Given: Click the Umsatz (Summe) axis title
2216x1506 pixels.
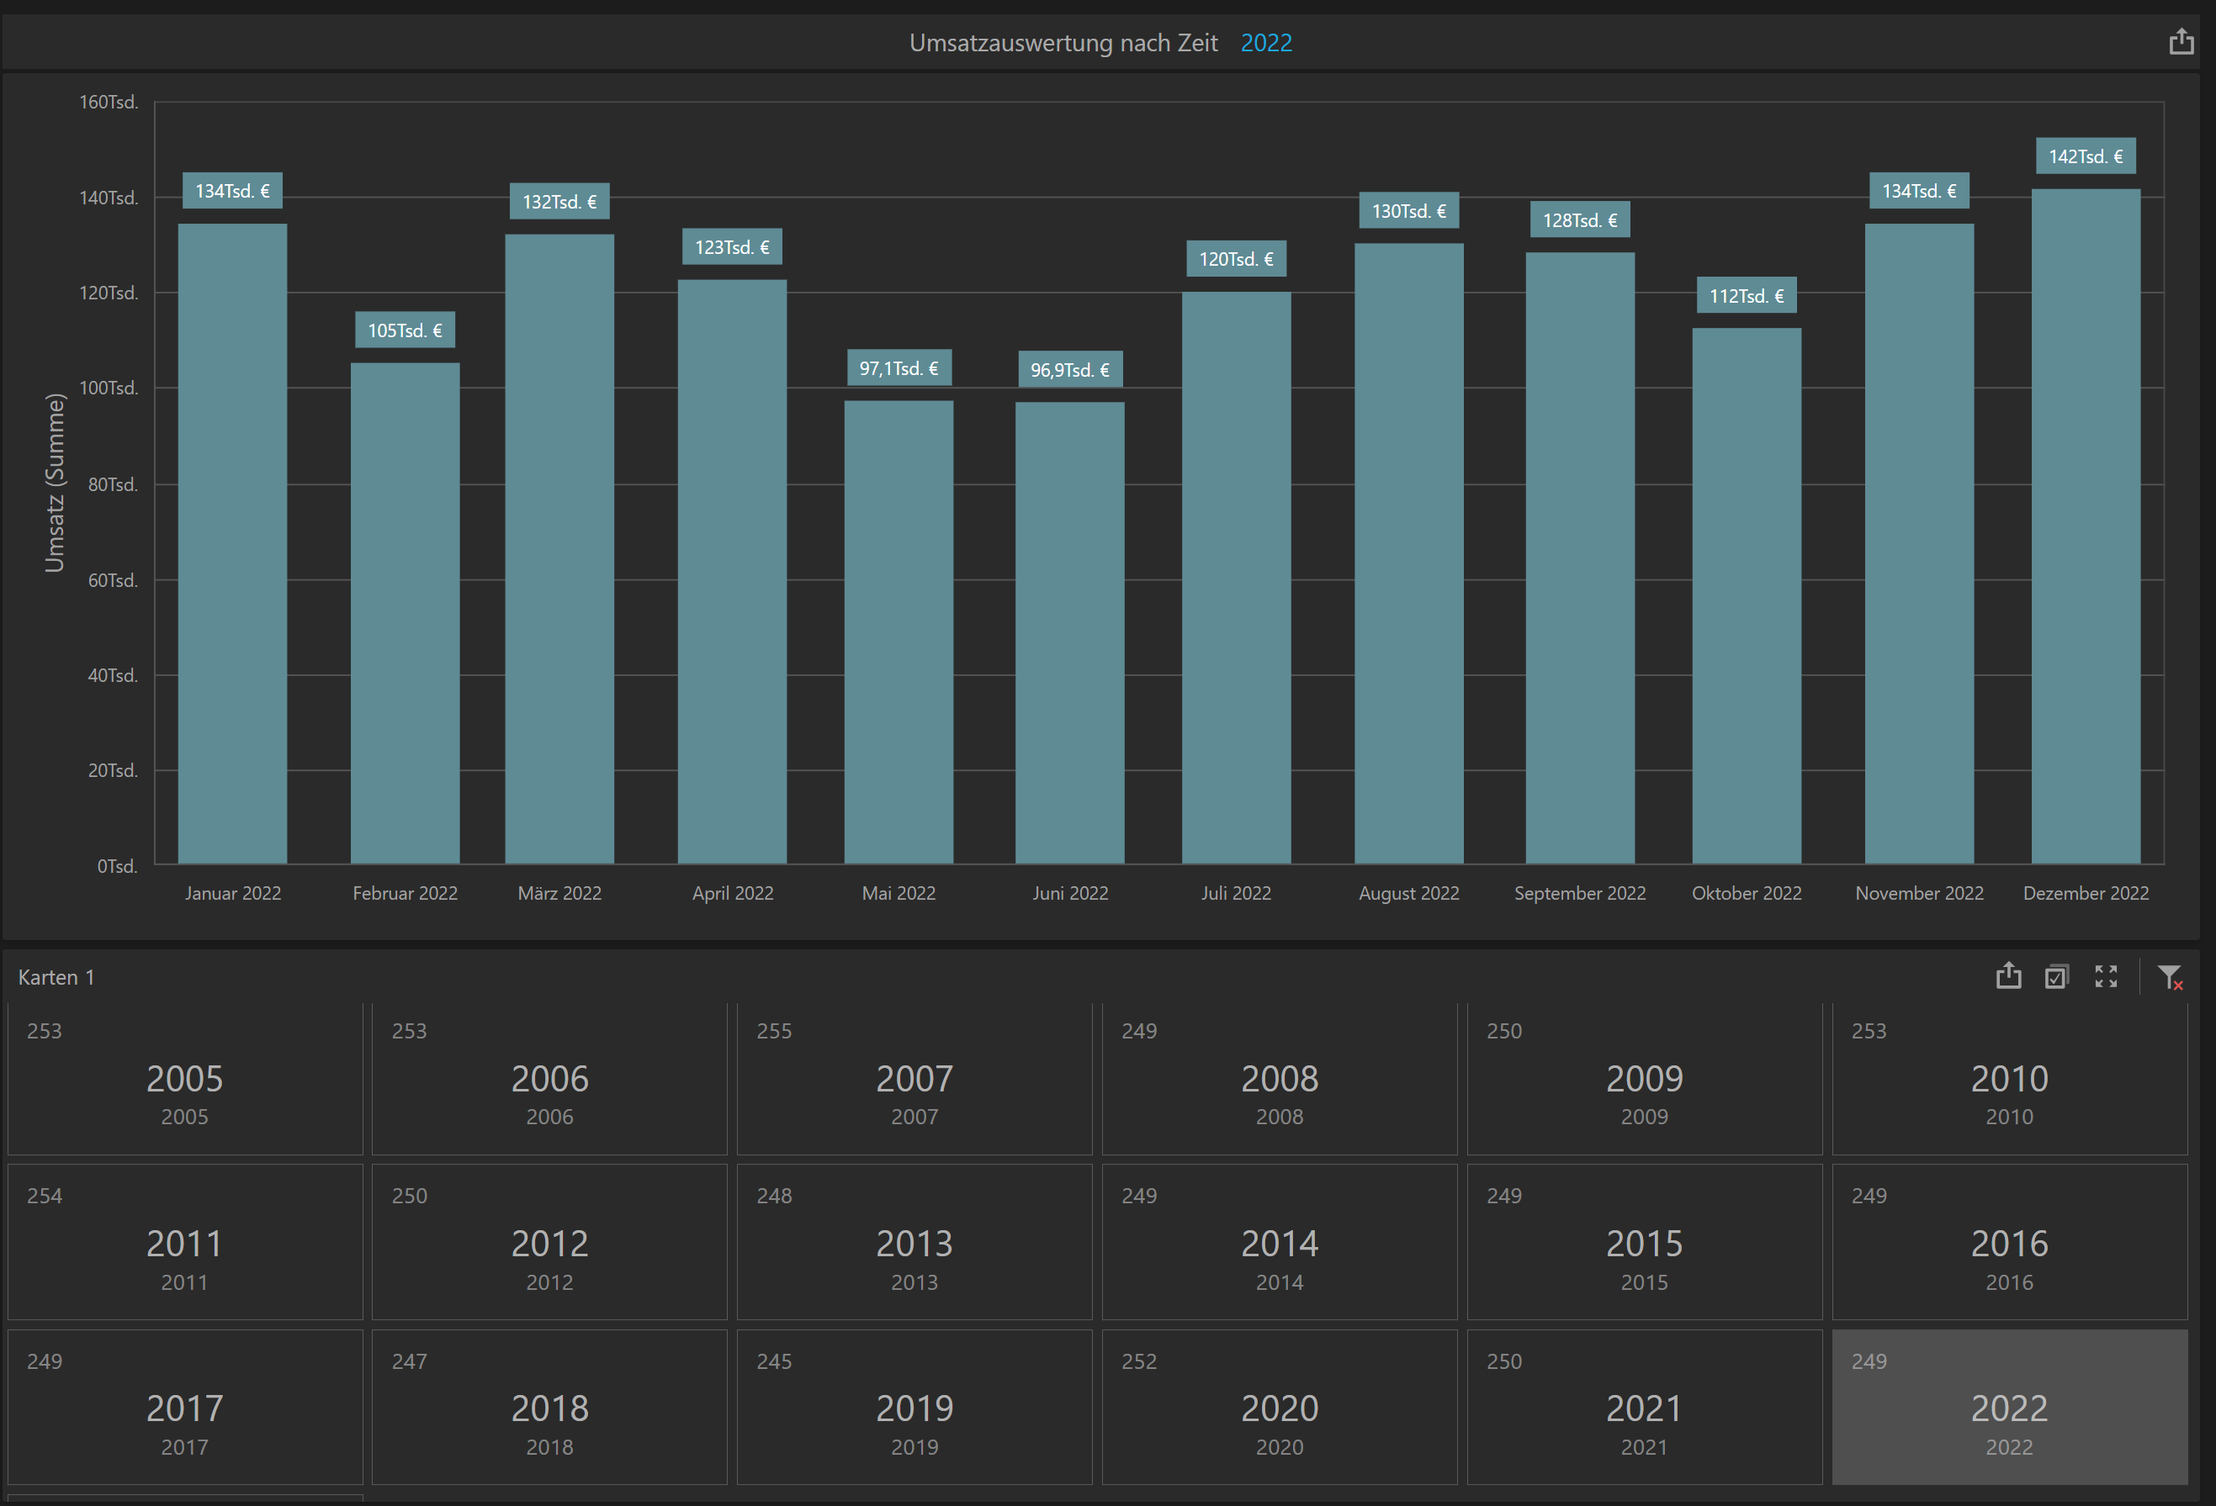Looking at the screenshot, I should pos(56,483).
